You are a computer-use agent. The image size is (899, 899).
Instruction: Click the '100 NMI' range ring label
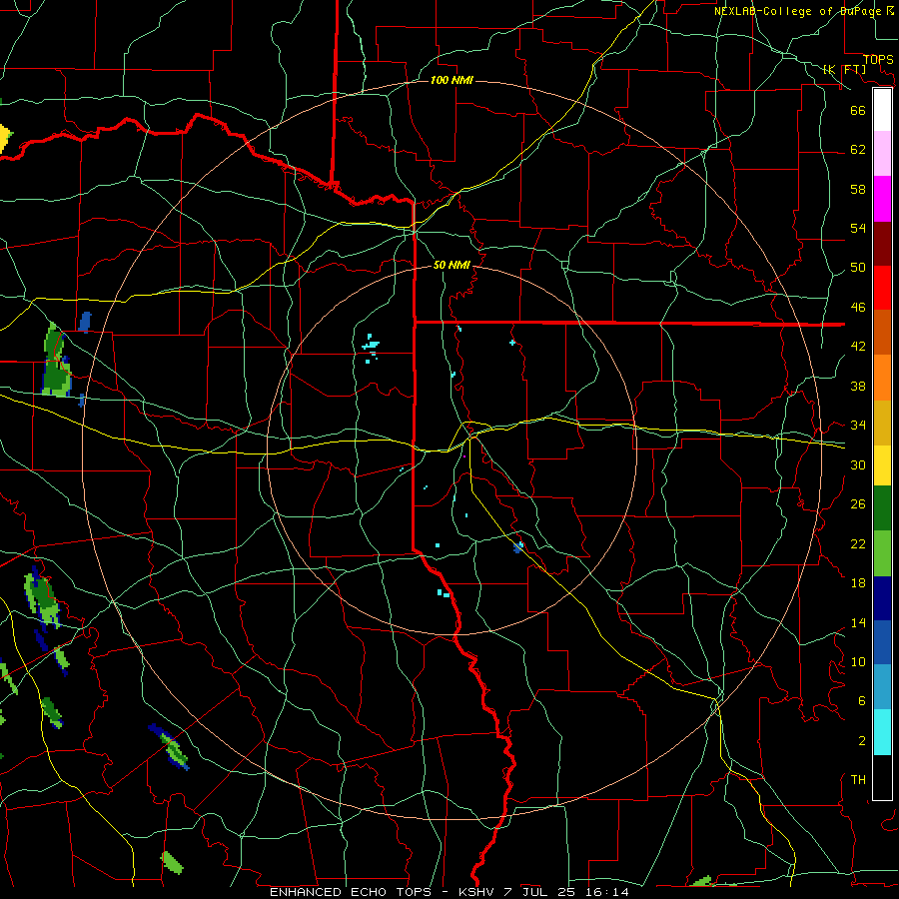[451, 80]
